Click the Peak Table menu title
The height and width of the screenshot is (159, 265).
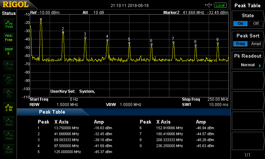click(x=248, y=6)
